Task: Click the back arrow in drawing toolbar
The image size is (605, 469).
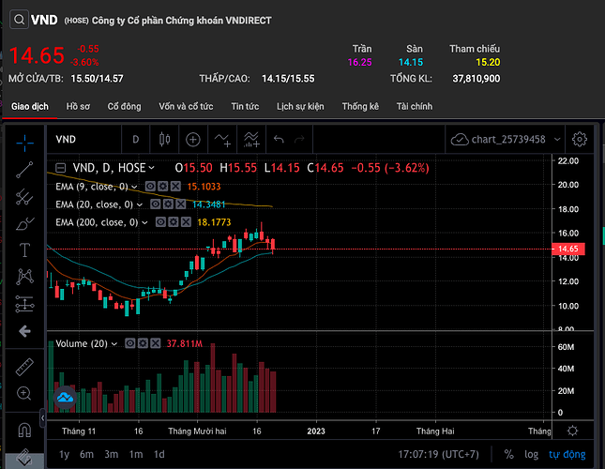Action: [x=24, y=331]
